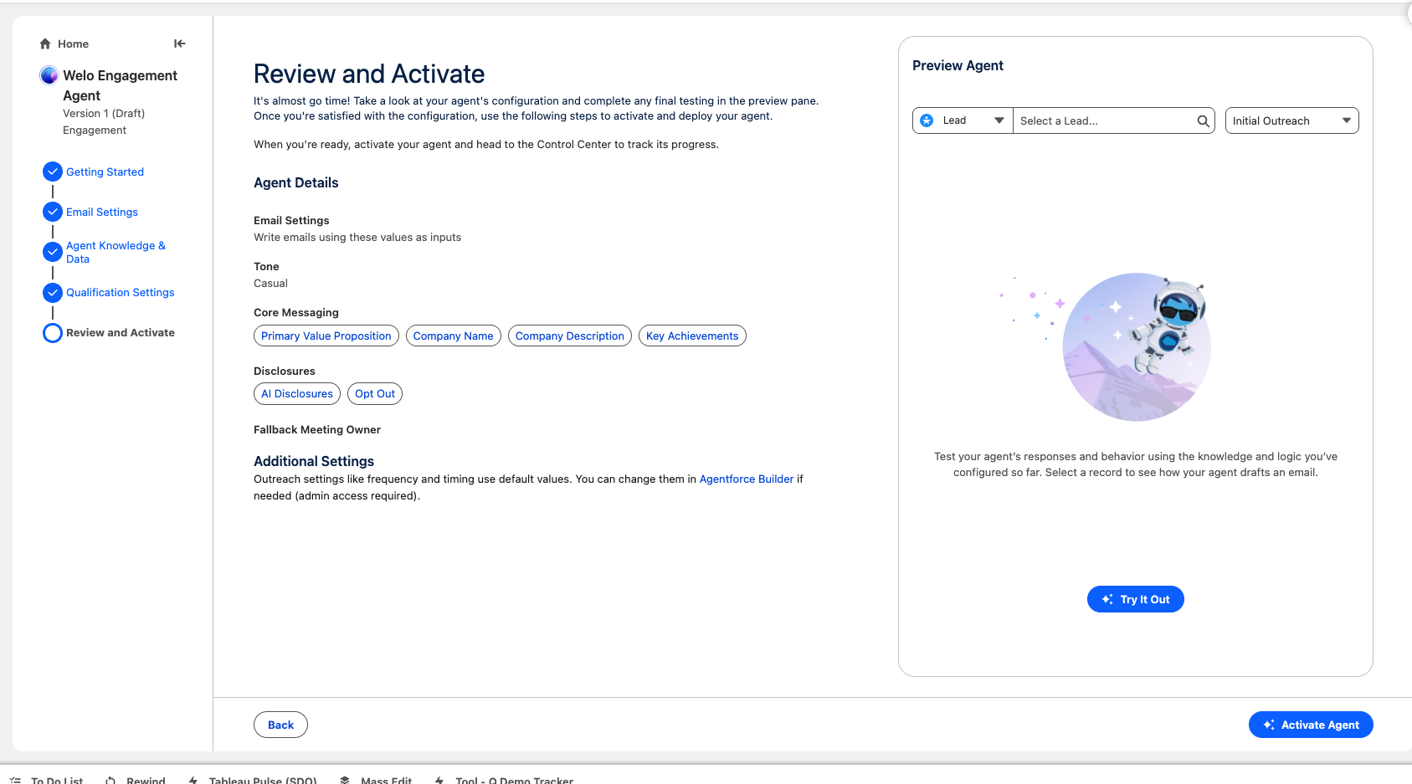Click the Agent Knowledge & Data checkmark icon
The height and width of the screenshot is (784, 1412).
tap(53, 252)
